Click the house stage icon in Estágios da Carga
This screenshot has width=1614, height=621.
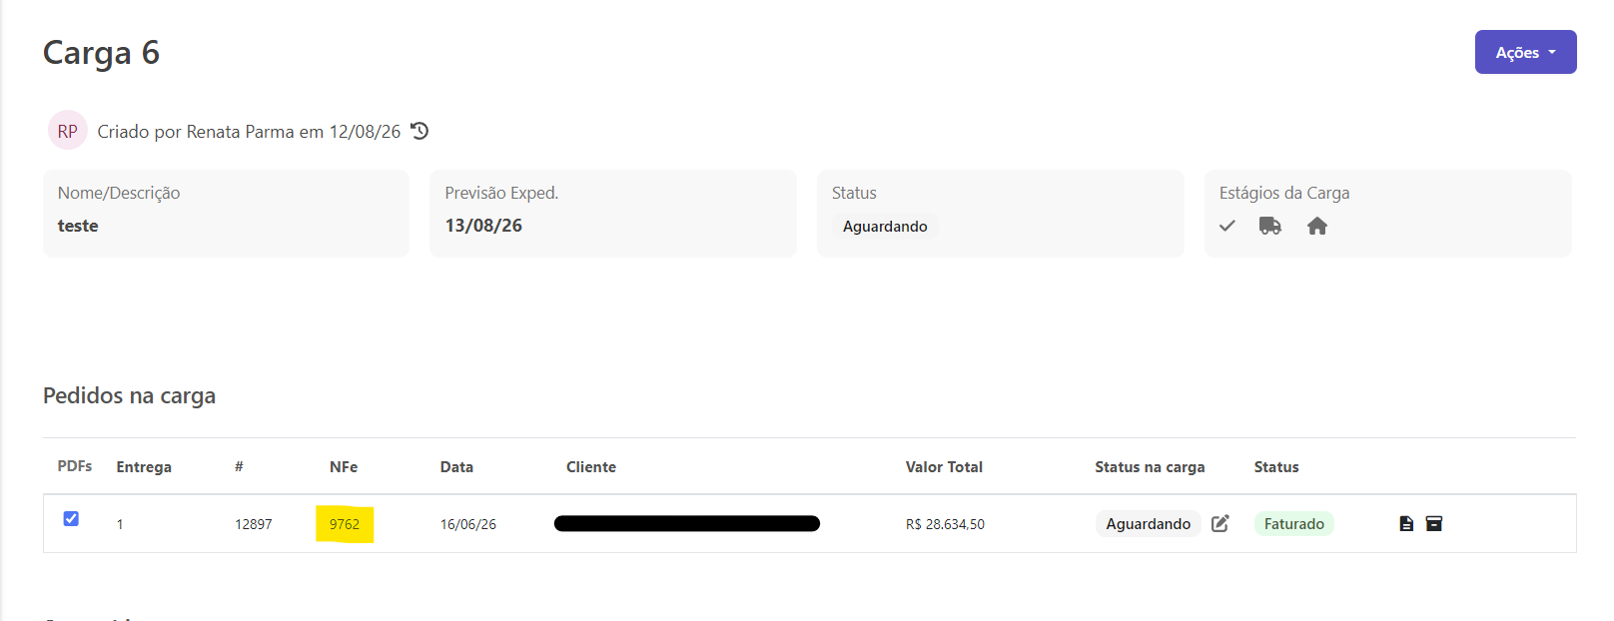[1317, 226]
